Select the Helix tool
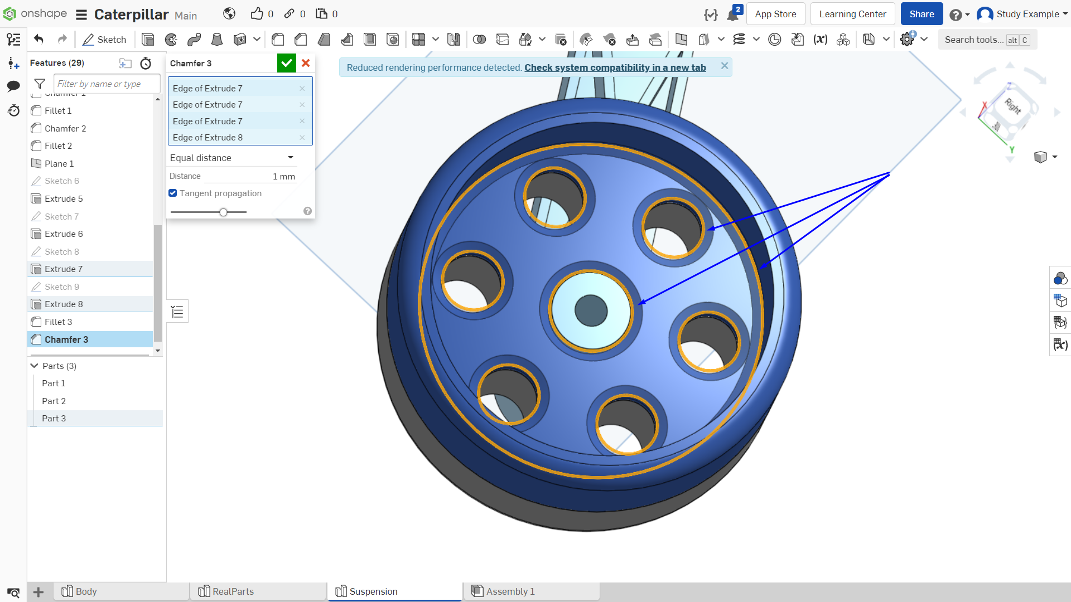Image resolution: width=1071 pixels, height=602 pixels. pyautogui.click(x=739, y=40)
